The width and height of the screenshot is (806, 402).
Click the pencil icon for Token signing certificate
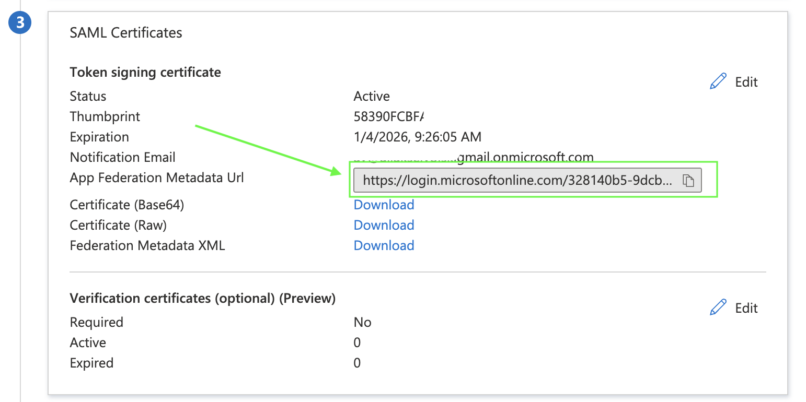click(718, 82)
